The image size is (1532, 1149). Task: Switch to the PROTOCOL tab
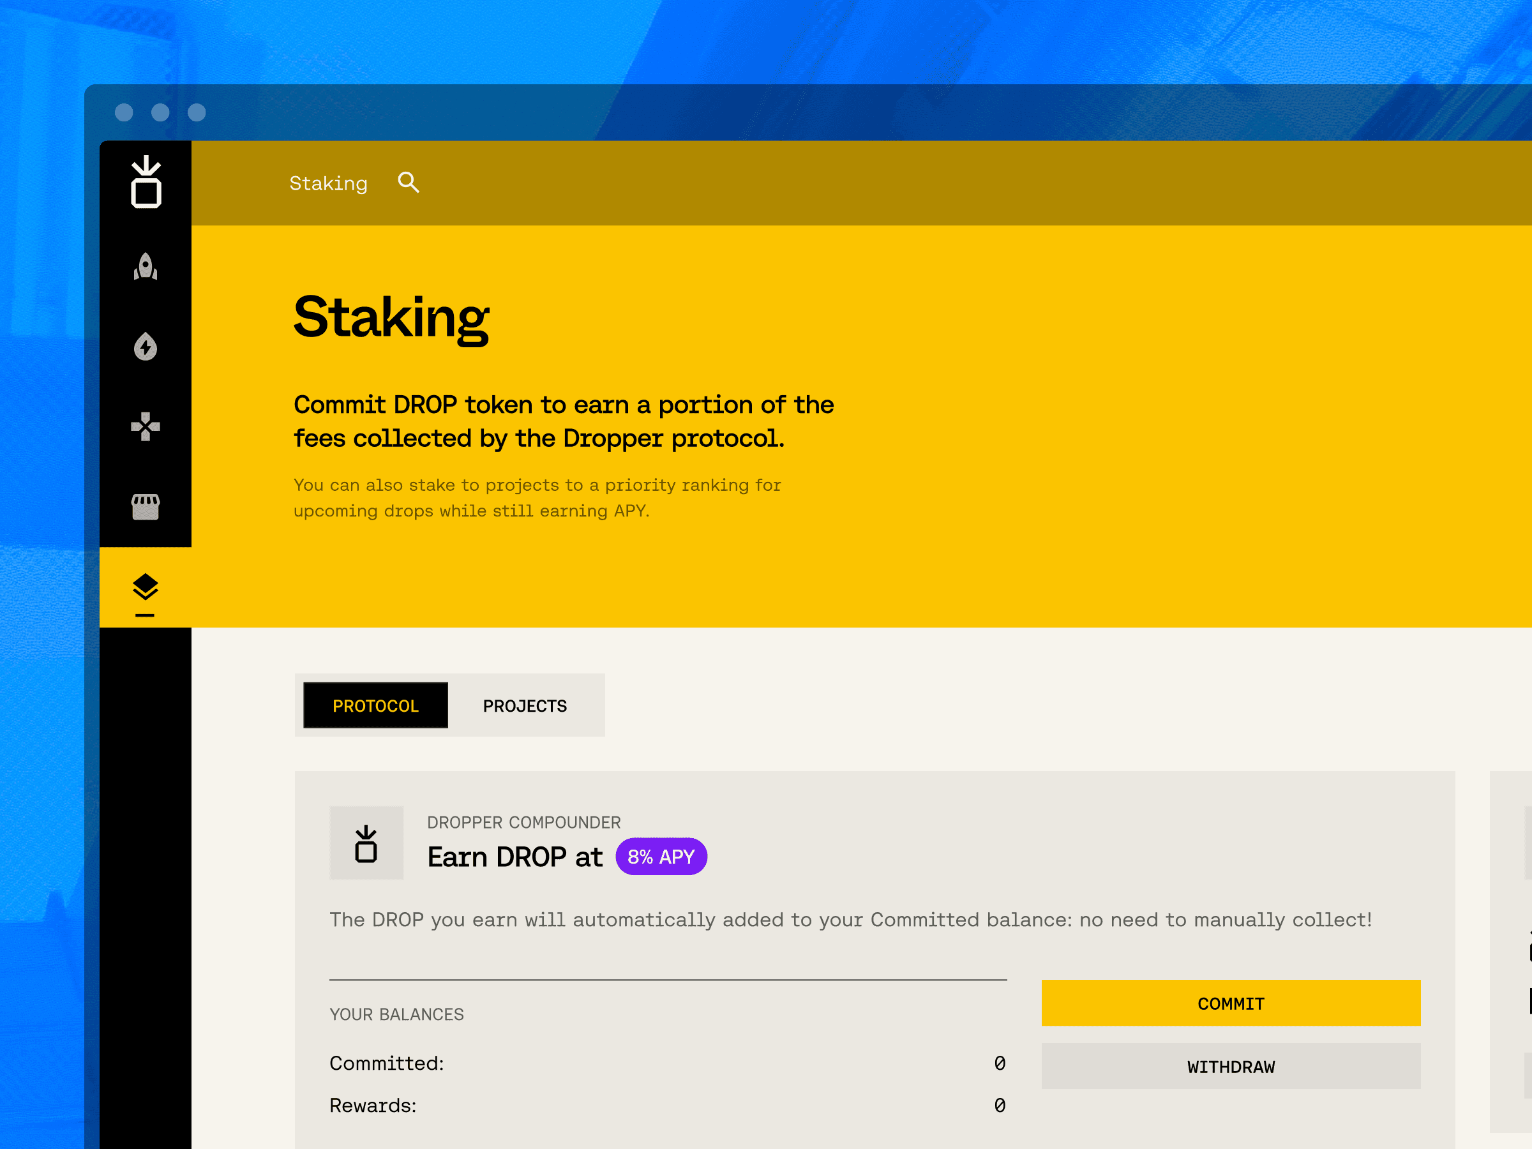[x=375, y=706]
